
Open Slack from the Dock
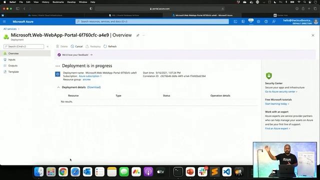point(202,172)
